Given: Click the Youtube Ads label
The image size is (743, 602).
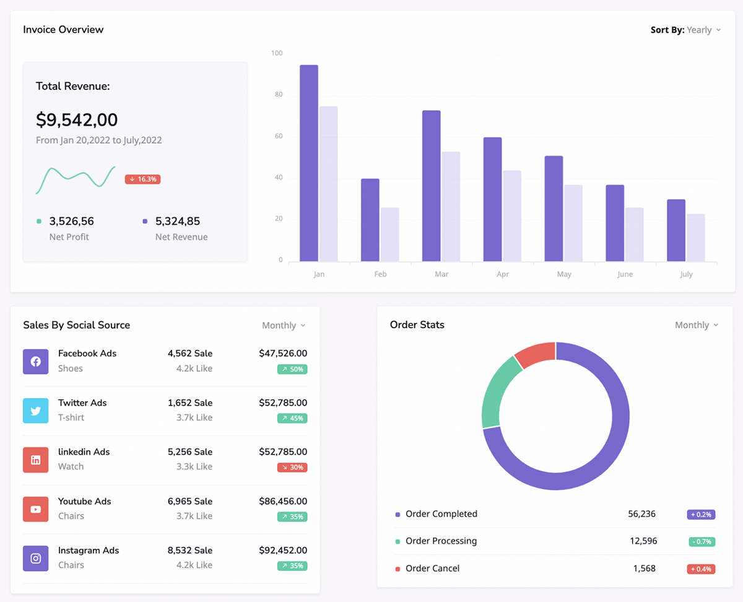Looking at the screenshot, I should (x=84, y=501).
